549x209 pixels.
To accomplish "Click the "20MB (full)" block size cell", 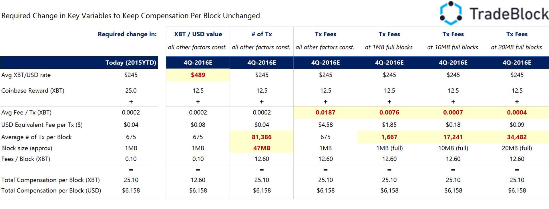I will [x=517, y=148].
